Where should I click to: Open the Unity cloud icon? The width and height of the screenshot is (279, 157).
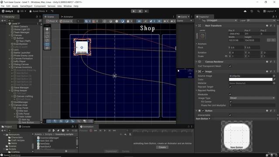tap(245, 11)
